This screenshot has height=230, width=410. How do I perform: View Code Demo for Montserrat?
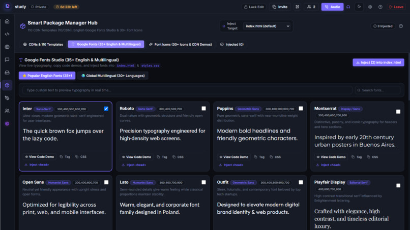(331, 157)
